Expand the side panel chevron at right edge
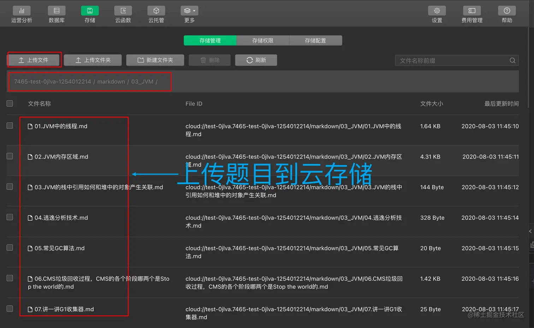The width and height of the screenshot is (534, 328). point(530,231)
